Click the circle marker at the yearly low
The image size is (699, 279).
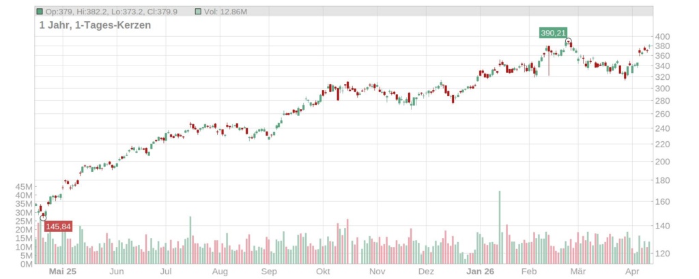pyautogui.click(x=43, y=218)
